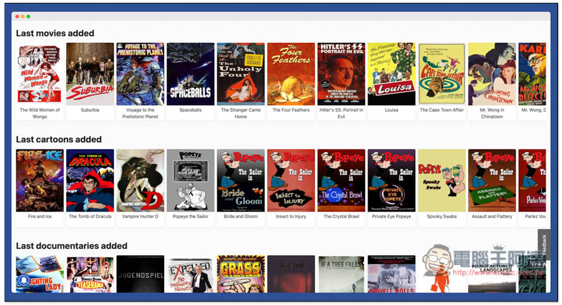Open the 'Hitler's SS: Portrait In Evil' title link

point(341,113)
